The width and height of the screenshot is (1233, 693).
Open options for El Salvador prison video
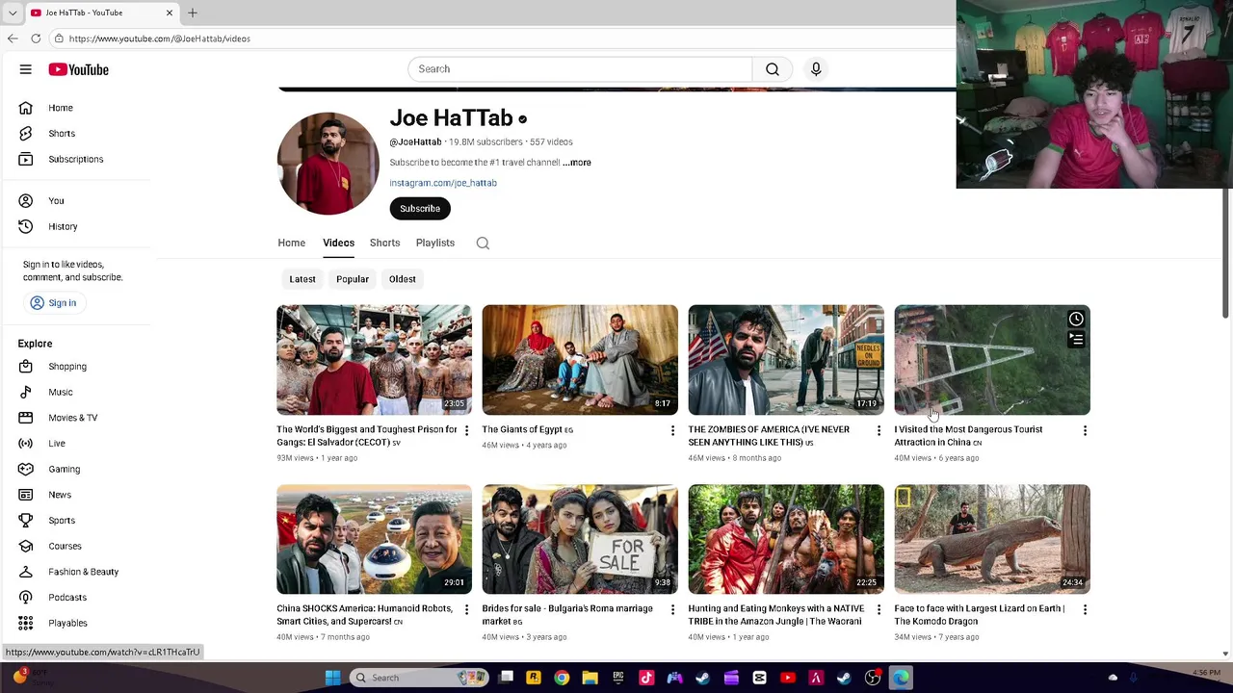(x=466, y=430)
